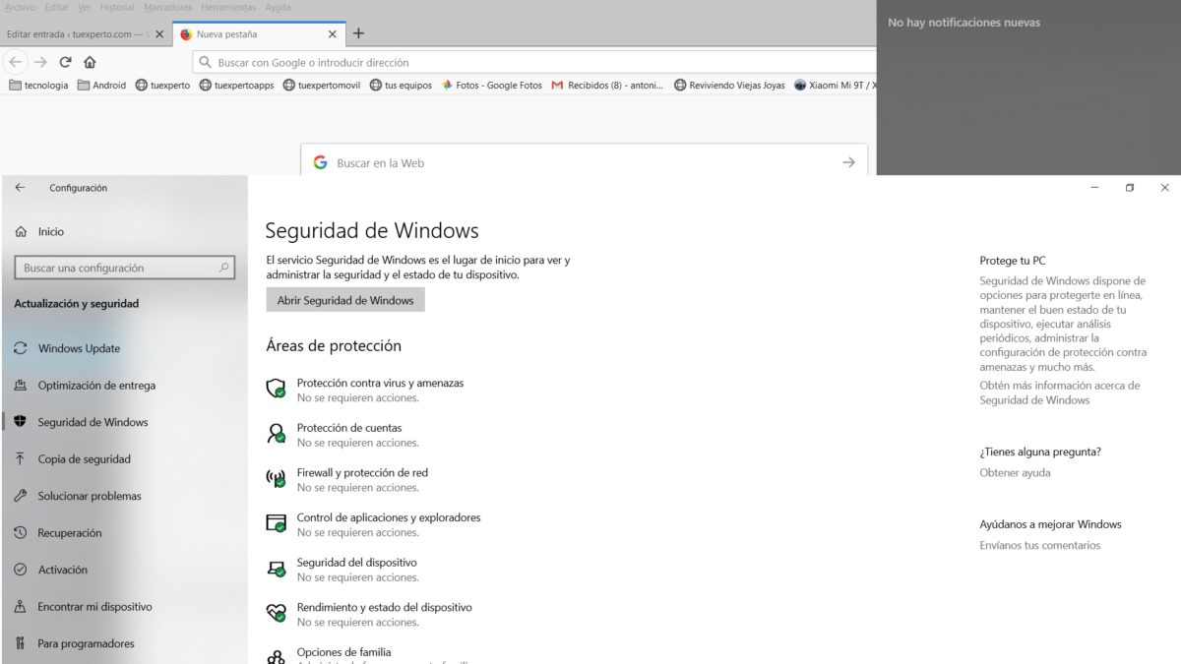Reload the page with the refresh icon

coord(66,62)
